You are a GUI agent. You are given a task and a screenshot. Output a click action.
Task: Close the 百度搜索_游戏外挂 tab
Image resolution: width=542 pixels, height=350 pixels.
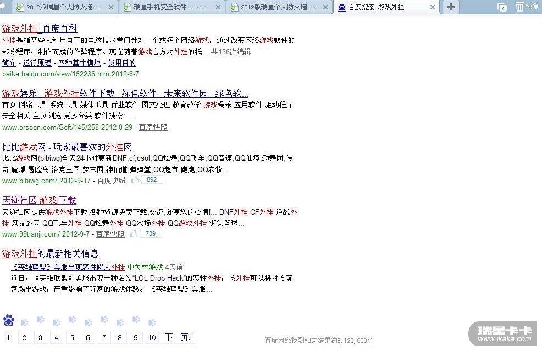(433, 7)
